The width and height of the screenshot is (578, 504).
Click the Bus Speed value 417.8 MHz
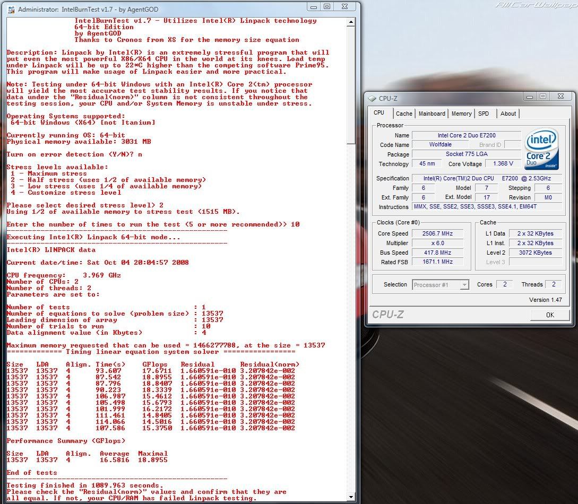437,253
